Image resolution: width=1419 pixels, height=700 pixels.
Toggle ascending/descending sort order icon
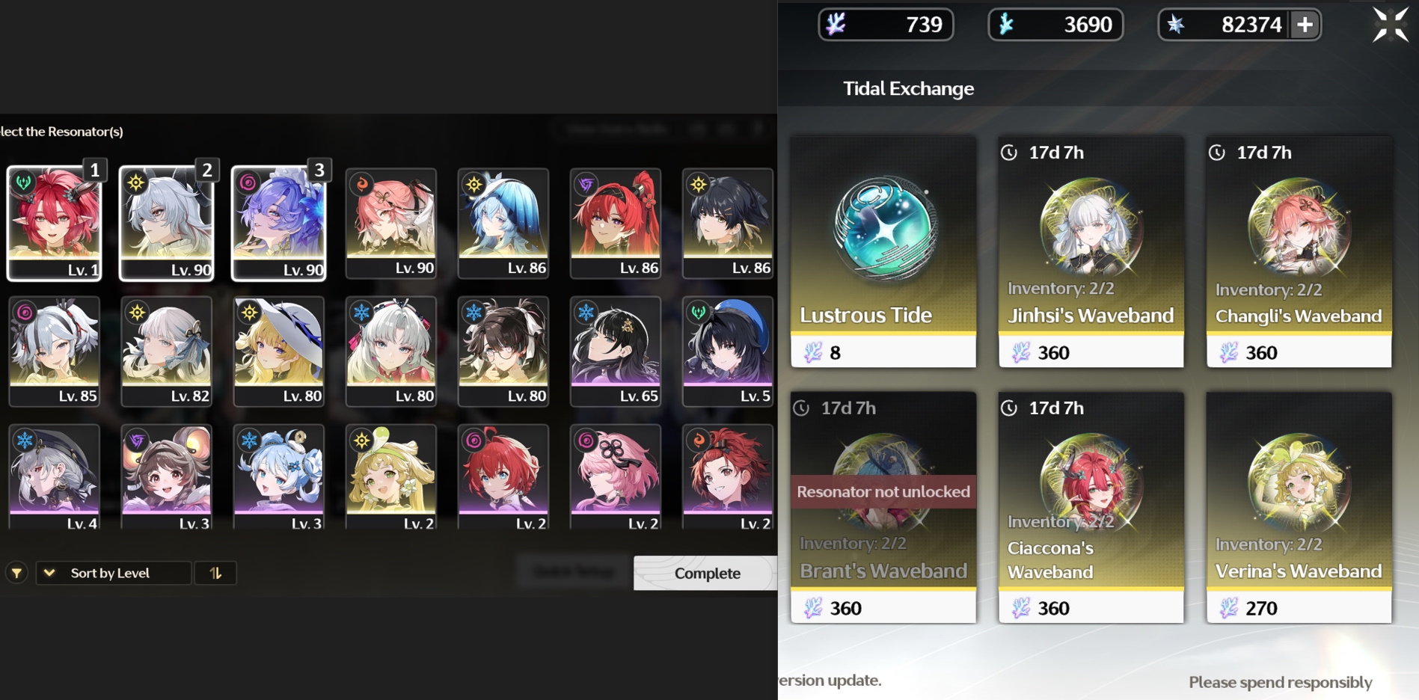[215, 574]
